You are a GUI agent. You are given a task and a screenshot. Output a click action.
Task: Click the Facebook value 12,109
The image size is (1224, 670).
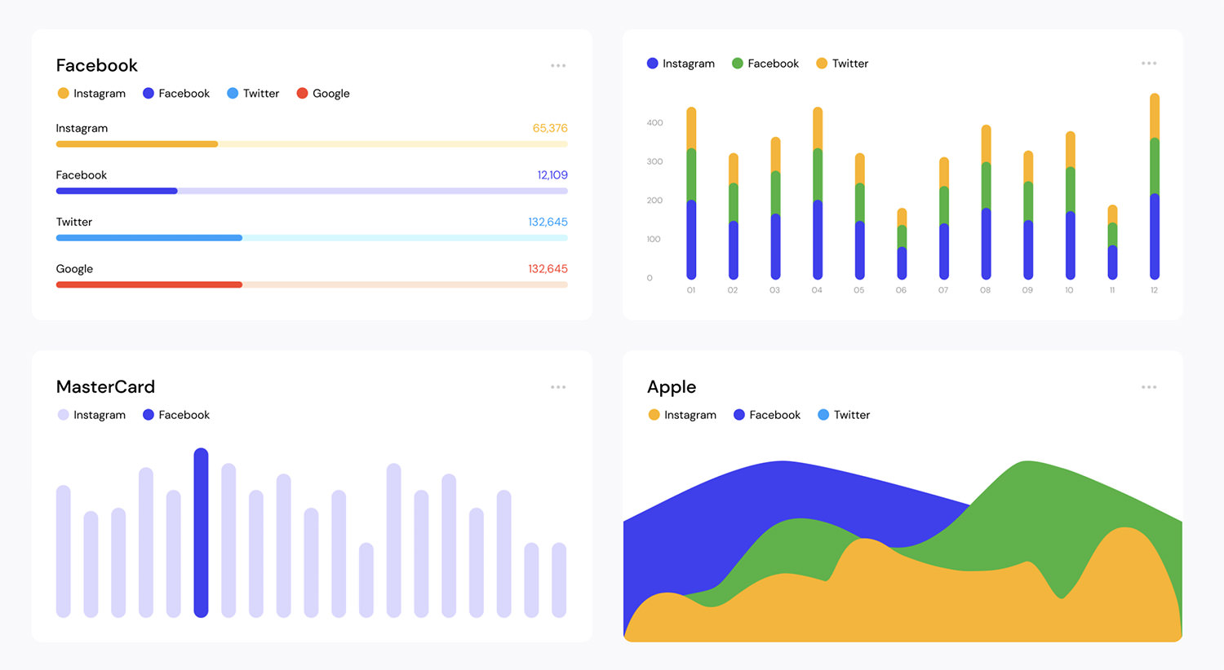tap(552, 175)
